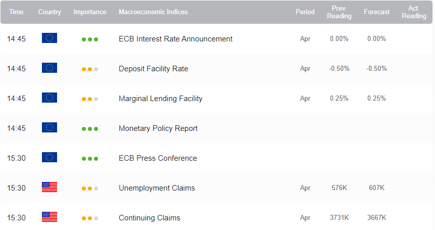Image resolution: width=435 pixels, height=230 pixels.
Task: Click the EU flag next to Monetary Policy Report
Action: [x=50, y=127]
